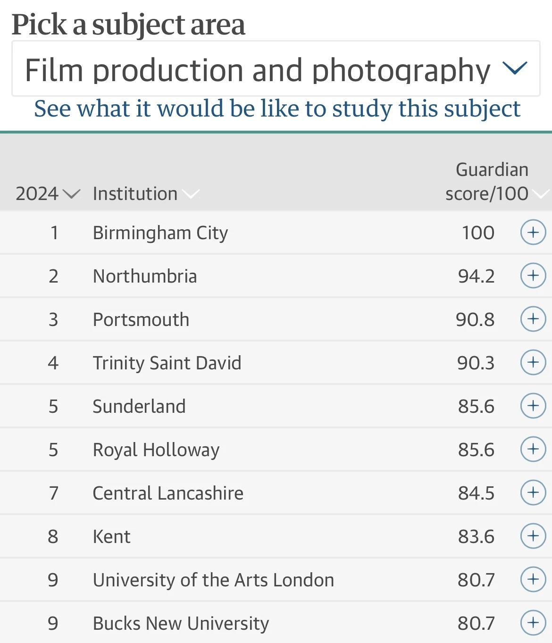The height and width of the screenshot is (643, 552).
Task: Sort by Guardian score/100 chevron
Action: pos(541,194)
